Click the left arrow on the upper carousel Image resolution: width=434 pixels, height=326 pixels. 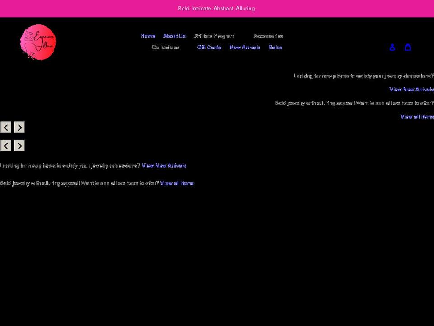point(6,127)
